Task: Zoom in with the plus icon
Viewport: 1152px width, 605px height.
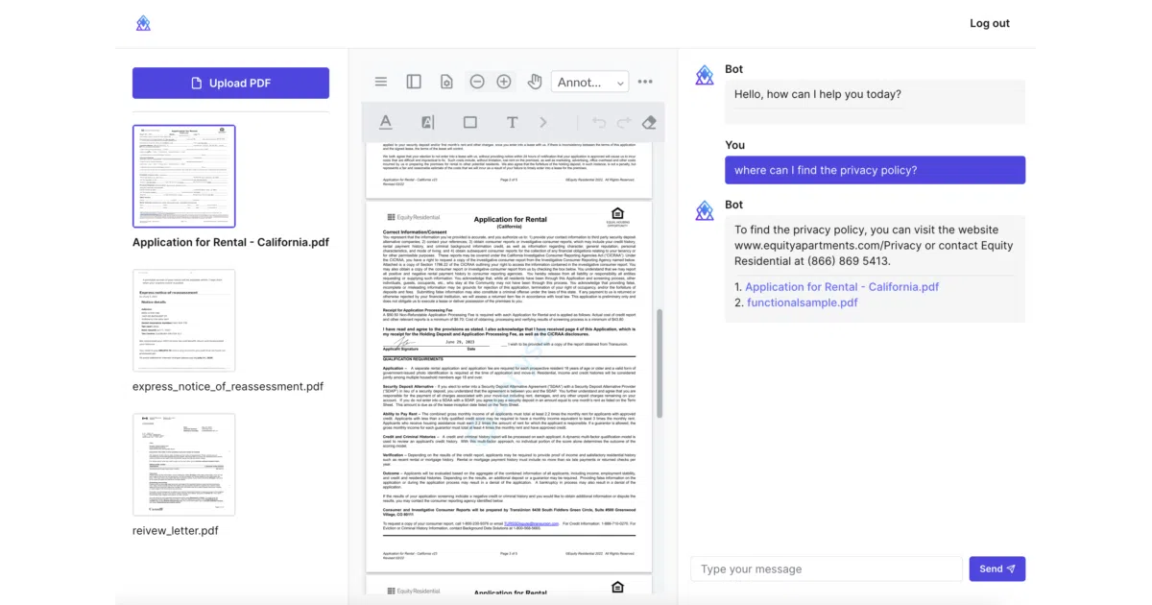Action: click(x=504, y=82)
